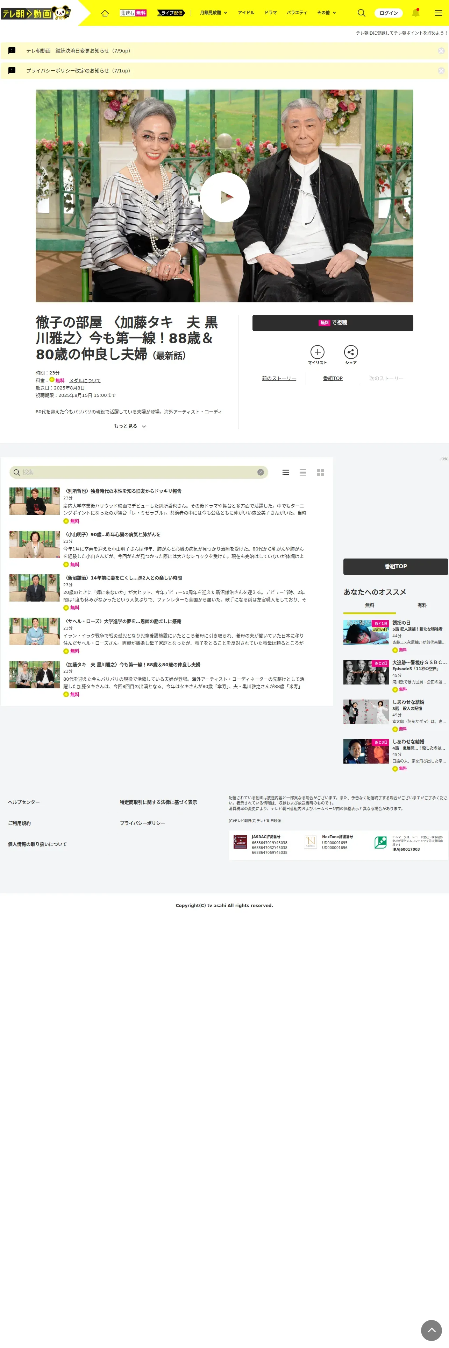Open the 小山明子 episode title
This screenshot has height=1348, width=449.
coord(112,534)
